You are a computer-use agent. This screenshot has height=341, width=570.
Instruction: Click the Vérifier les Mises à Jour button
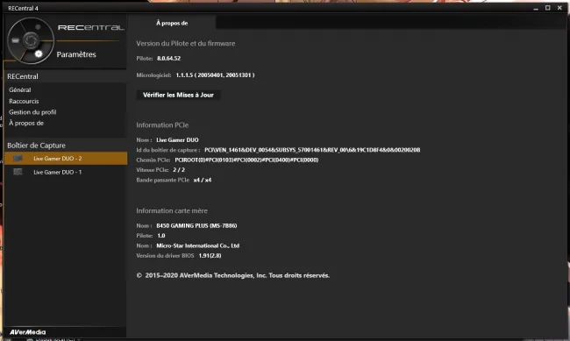click(x=178, y=95)
